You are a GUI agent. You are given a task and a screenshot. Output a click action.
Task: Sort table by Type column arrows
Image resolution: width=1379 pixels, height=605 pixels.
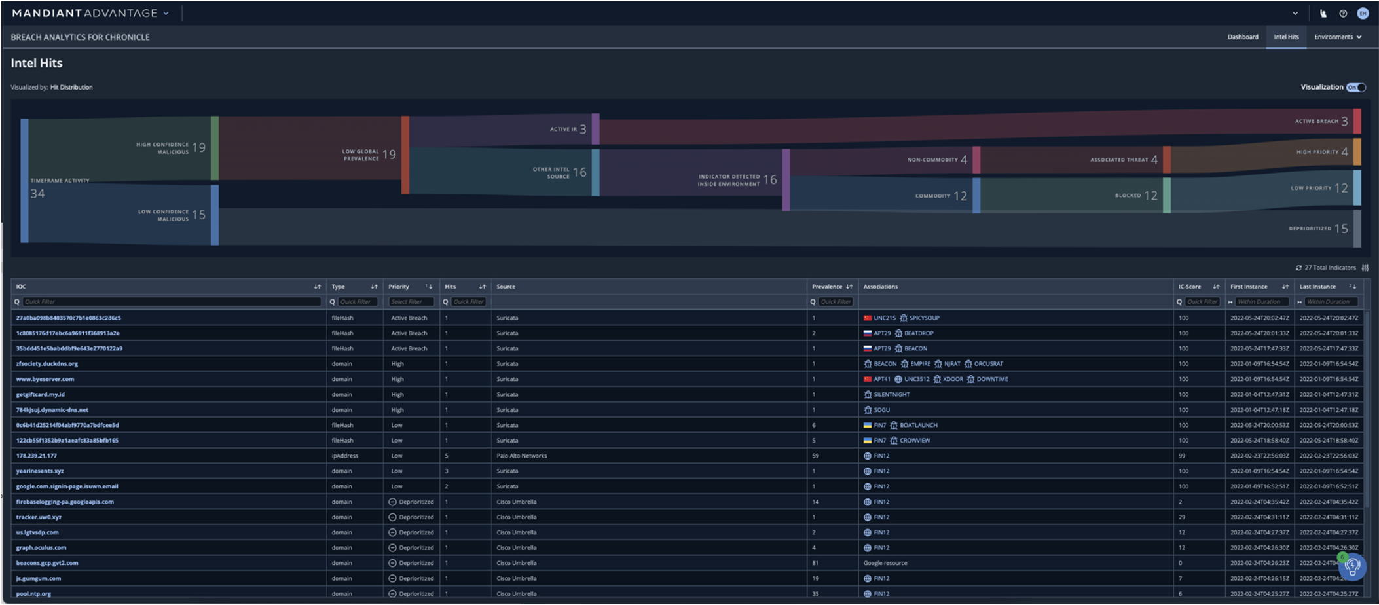375,287
